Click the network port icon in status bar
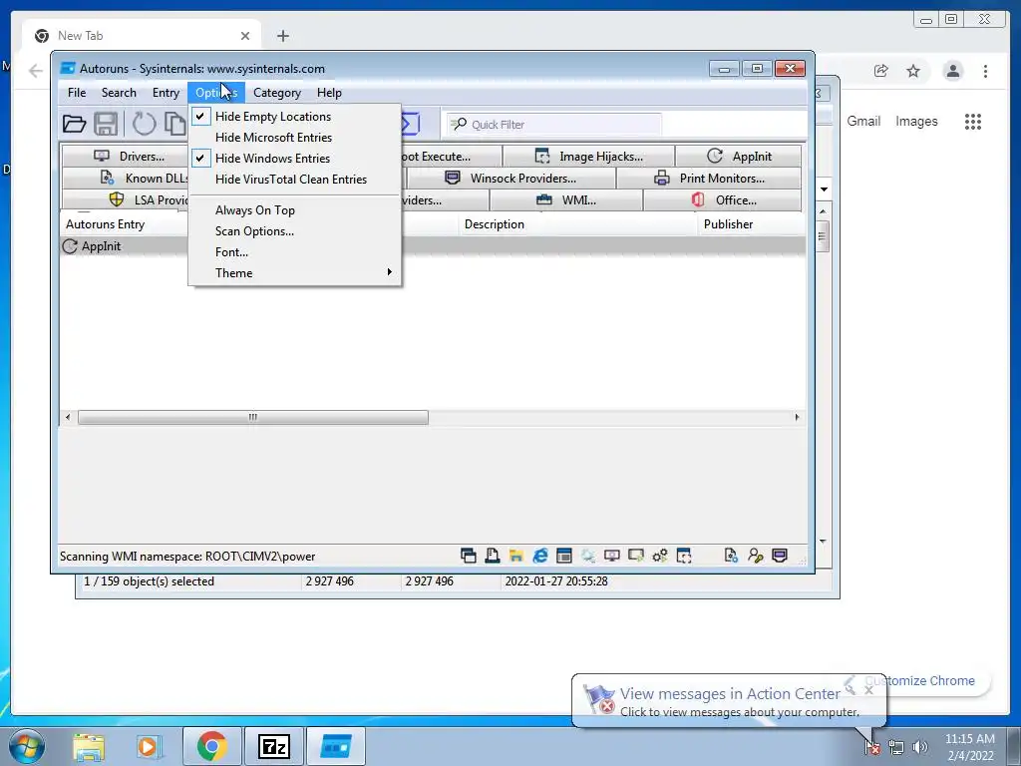Viewport: 1021px width, 766px height. pyautogui.click(x=780, y=556)
